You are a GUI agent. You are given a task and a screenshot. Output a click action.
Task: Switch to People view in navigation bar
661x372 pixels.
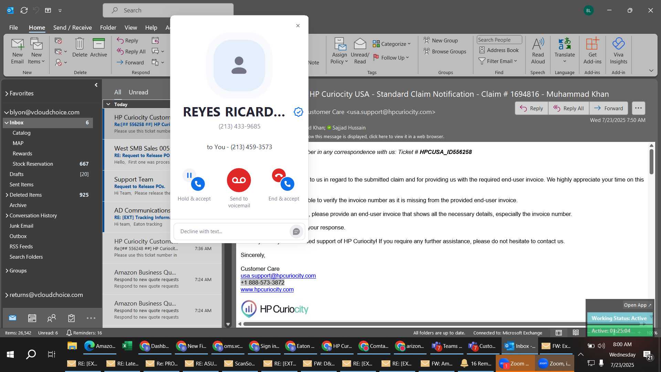pyautogui.click(x=52, y=318)
